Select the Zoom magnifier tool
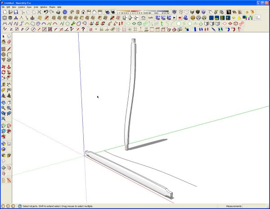This screenshot has height=209, width=270. 3,108
